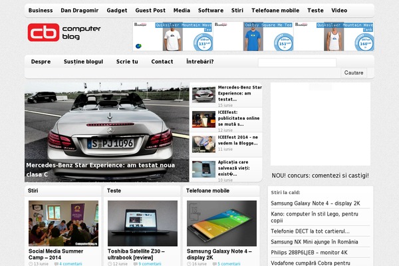Open sidebar news 'Samsung Galaxy Note 4 – display 2K'

[315, 203]
